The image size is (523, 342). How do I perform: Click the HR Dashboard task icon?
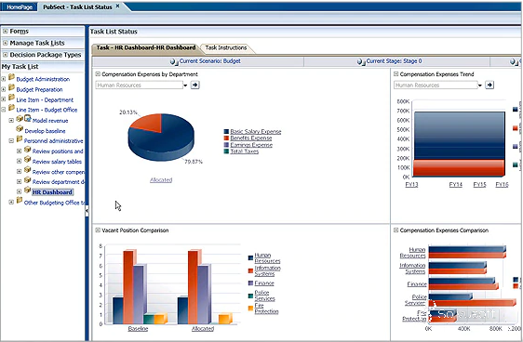tap(28, 191)
